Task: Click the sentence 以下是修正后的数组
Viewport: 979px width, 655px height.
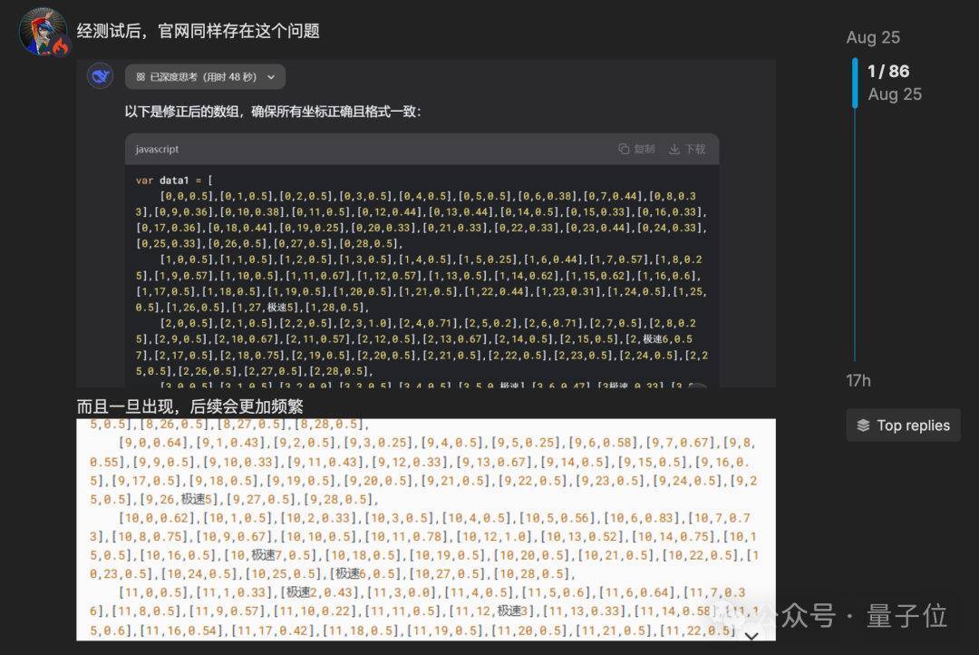Action: click(x=182, y=112)
